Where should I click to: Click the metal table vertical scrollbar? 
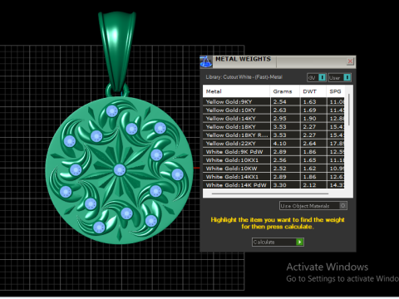[349, 110]
